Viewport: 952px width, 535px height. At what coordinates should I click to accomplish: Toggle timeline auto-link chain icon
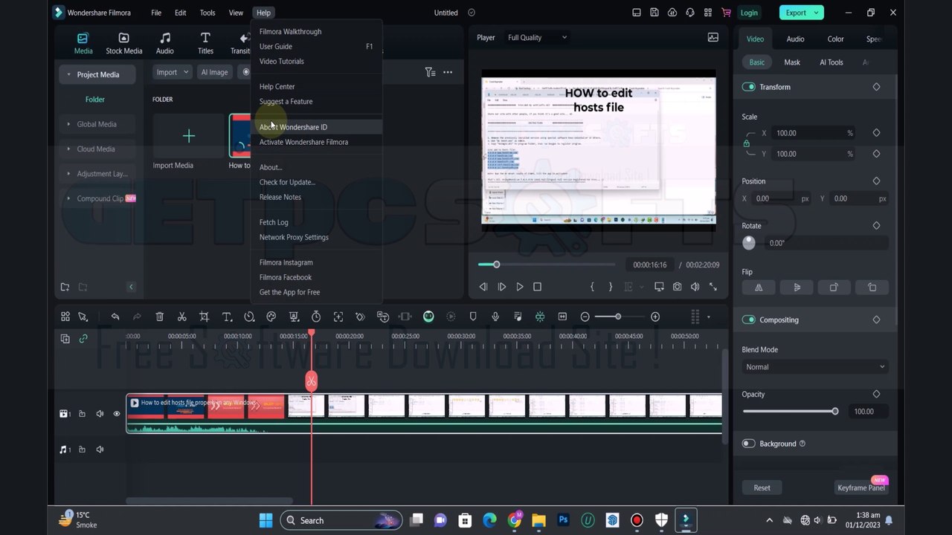click(x=83, y=338)
